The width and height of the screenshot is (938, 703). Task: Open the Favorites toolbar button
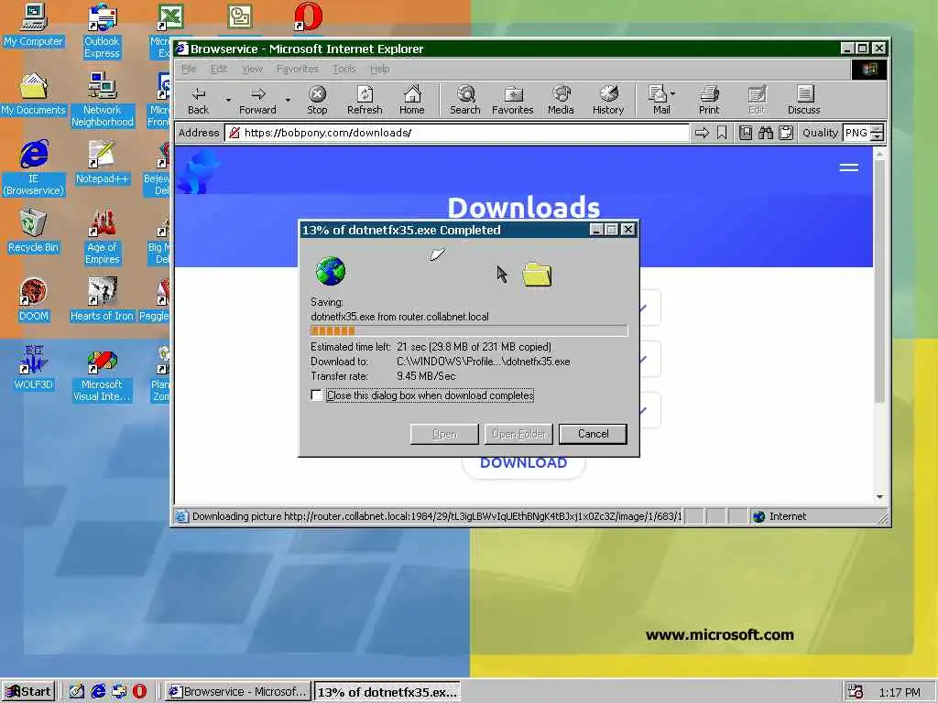click(x=513, y=100)
